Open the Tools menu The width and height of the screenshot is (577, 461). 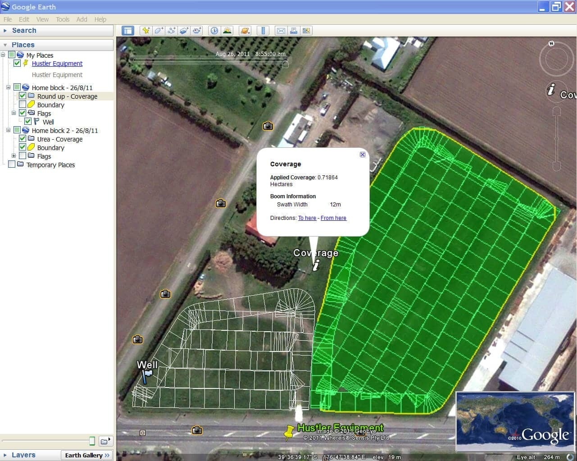tap(63, 19)
